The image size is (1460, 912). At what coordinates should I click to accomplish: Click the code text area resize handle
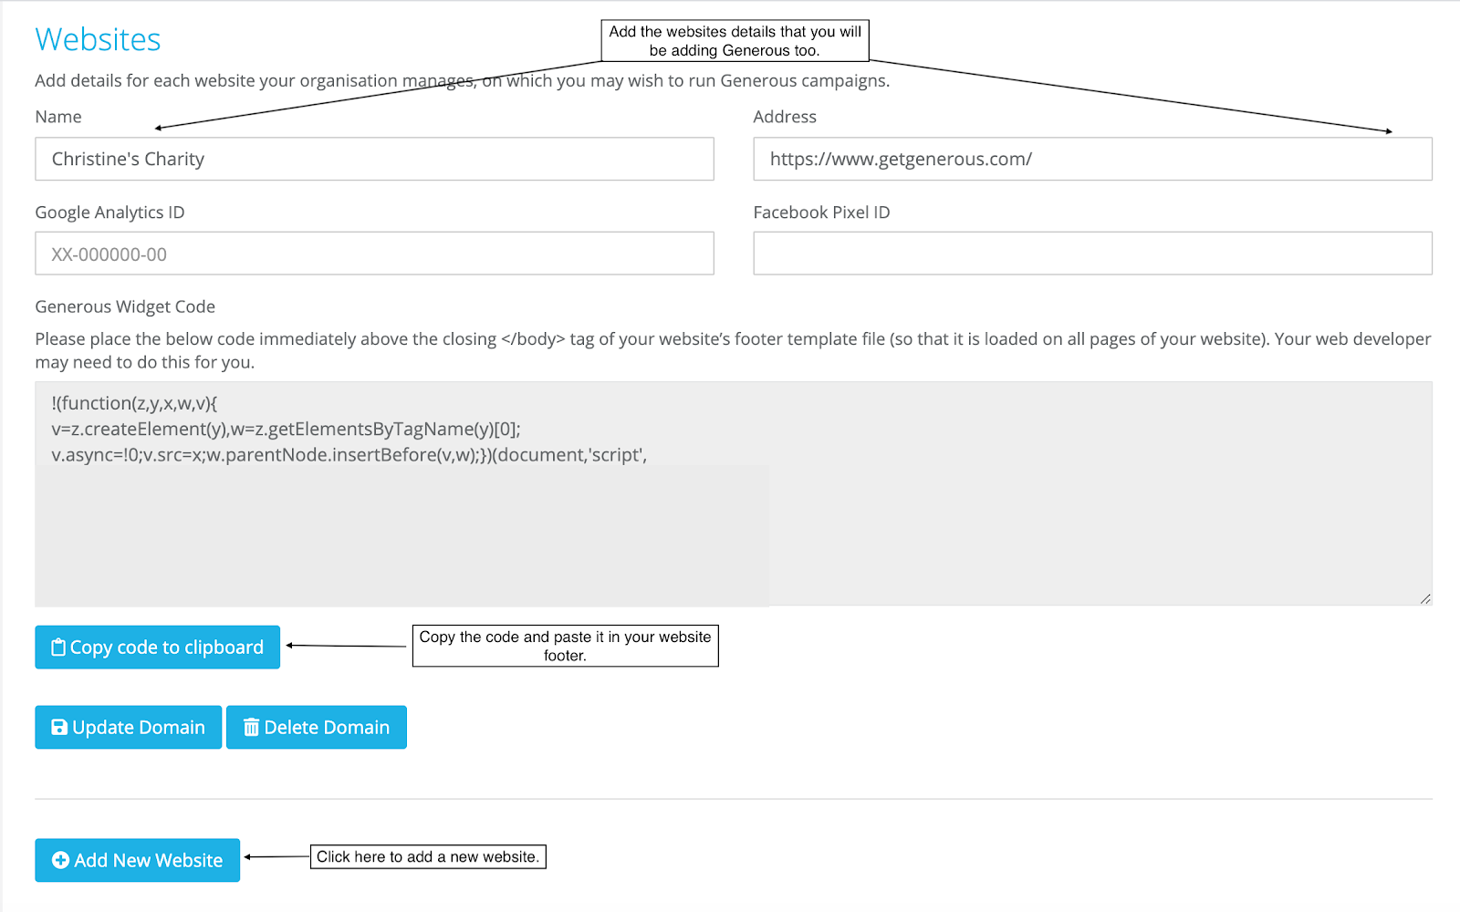[1425, 598]
